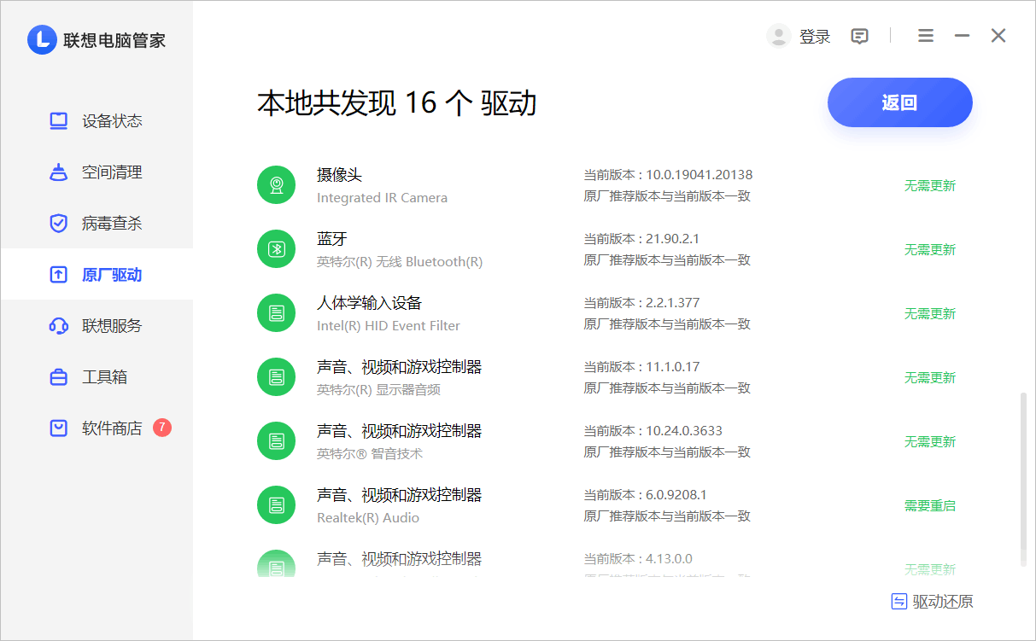Click the 工具箱 toolbox icon
Screen dimensions: 1036x641
[x=58, y=377]
